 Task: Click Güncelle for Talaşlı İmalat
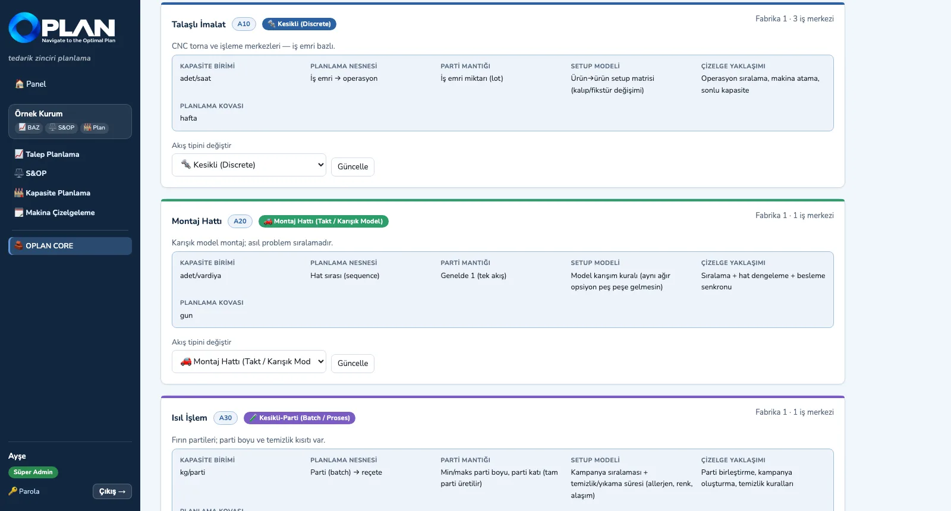tap(352, 166)
